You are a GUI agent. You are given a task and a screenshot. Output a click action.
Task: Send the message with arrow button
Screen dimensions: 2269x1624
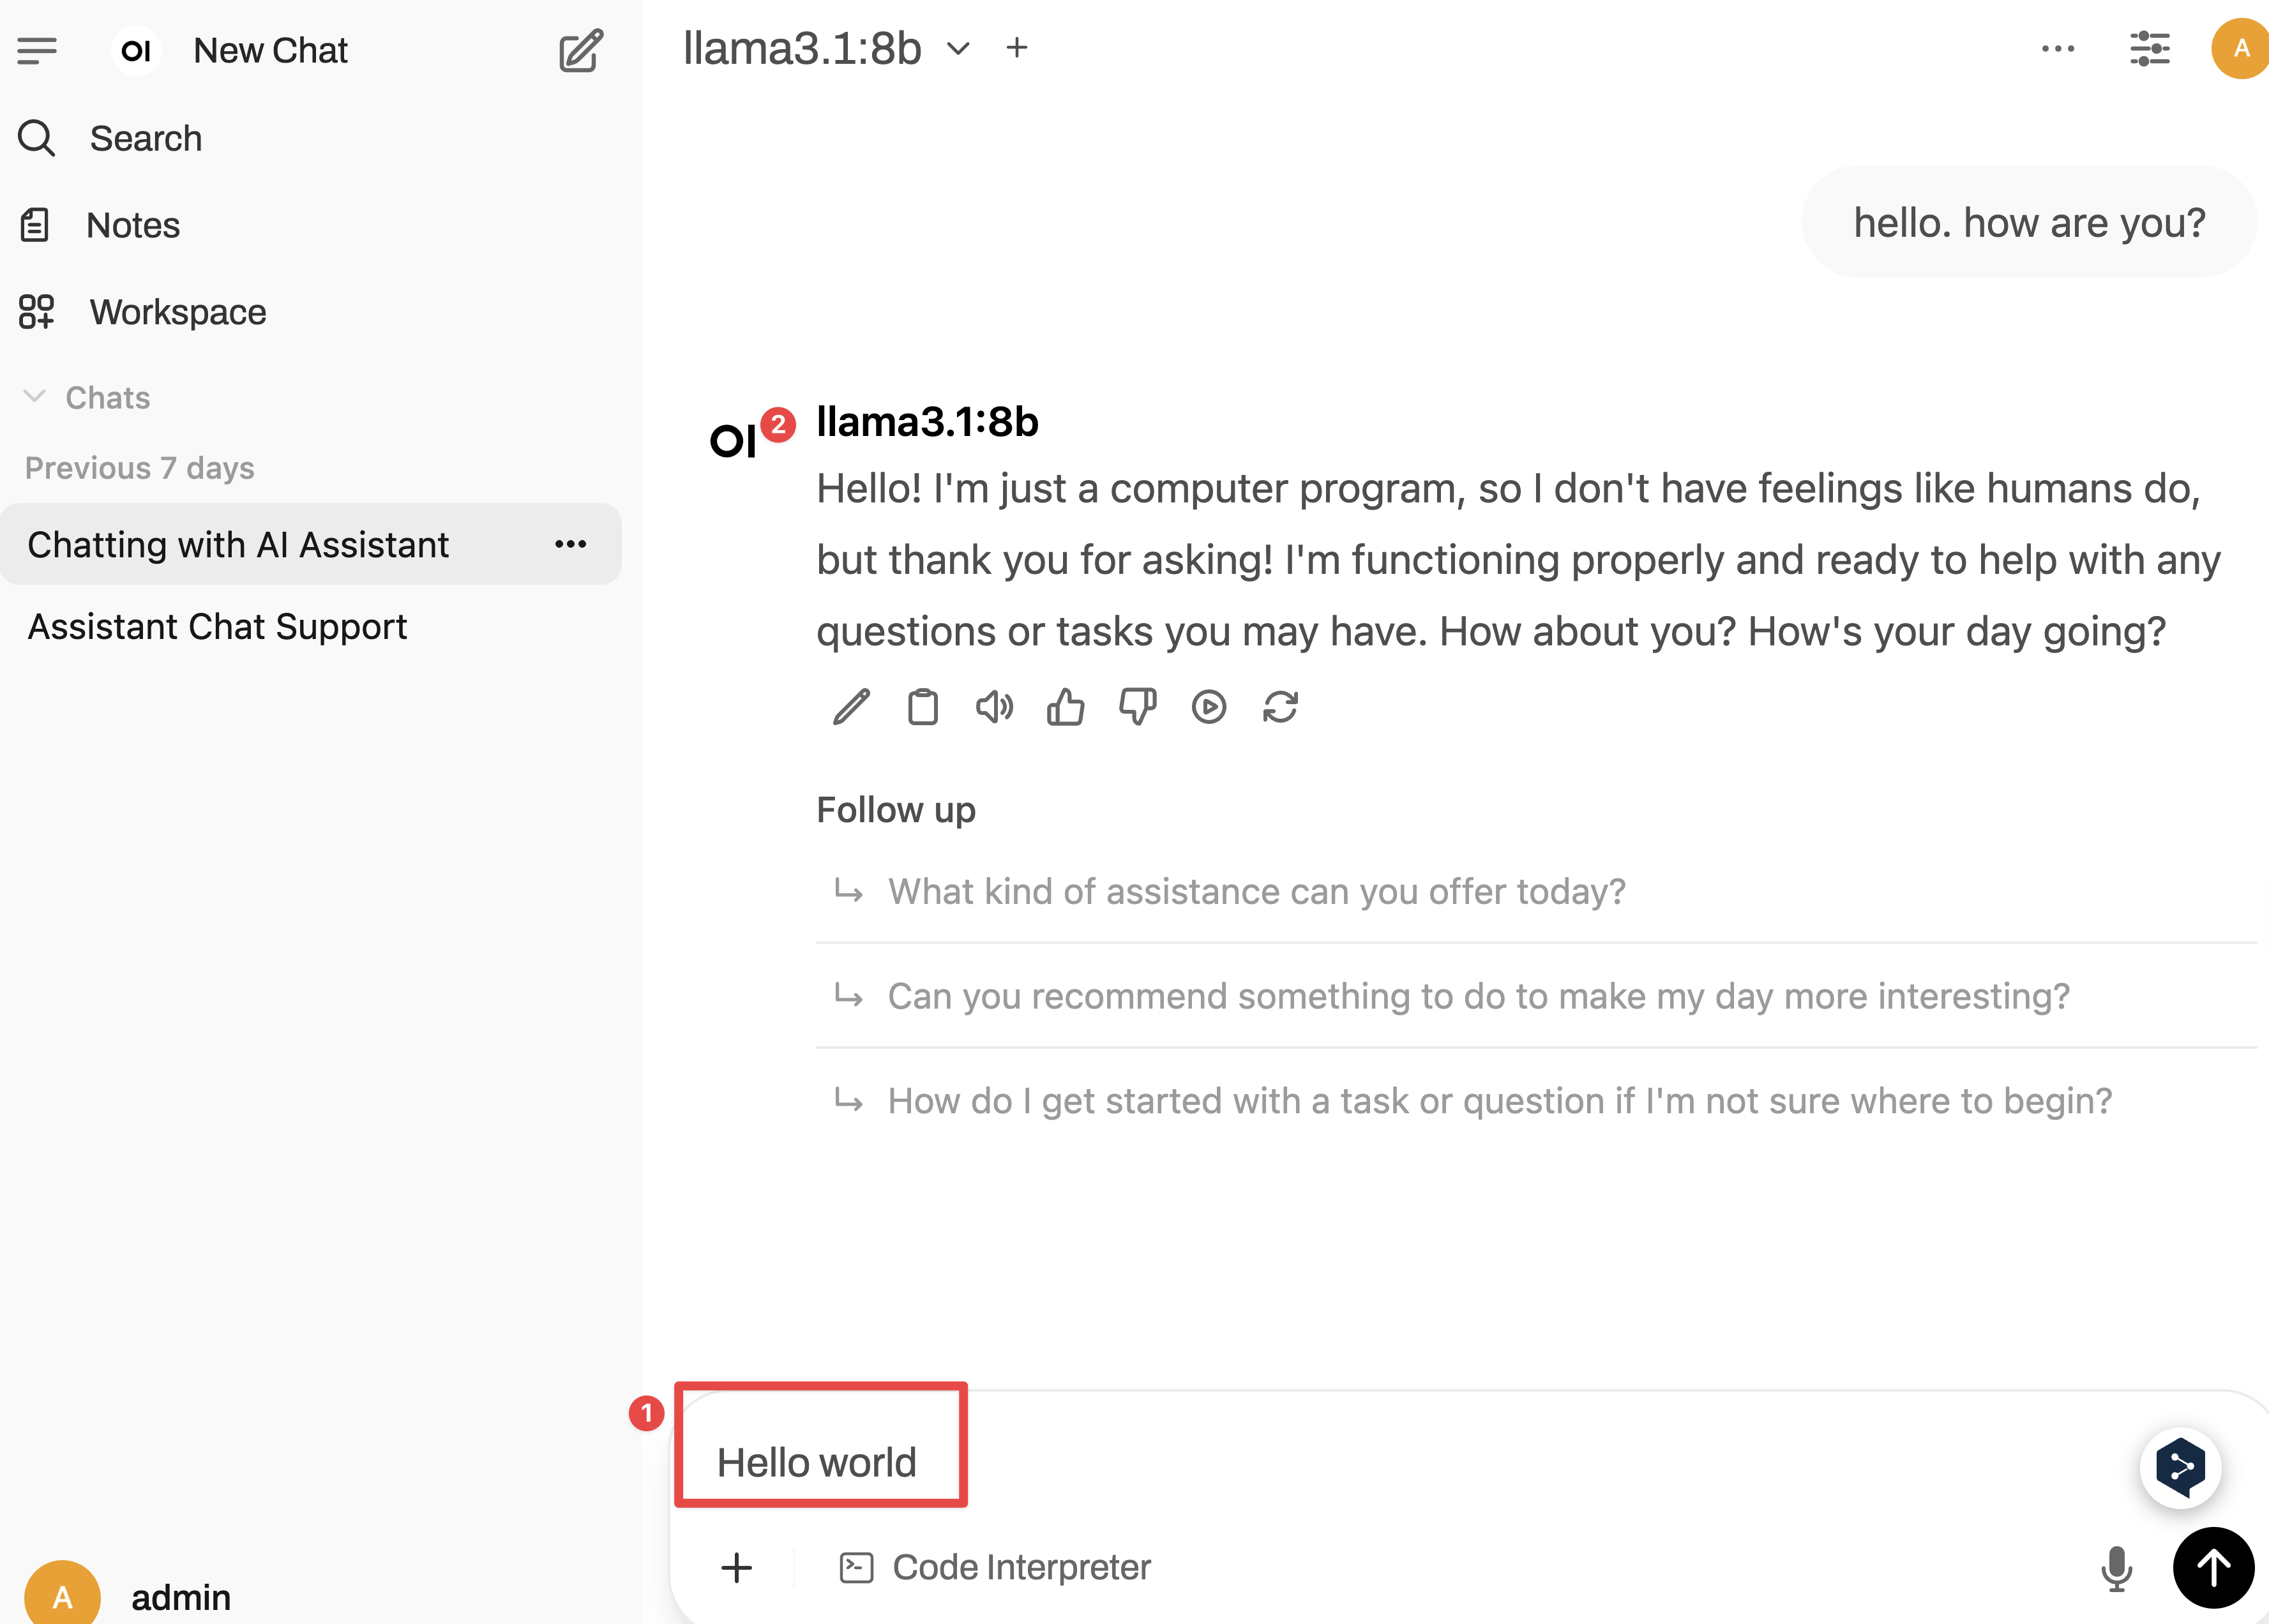point(2212,1567)
